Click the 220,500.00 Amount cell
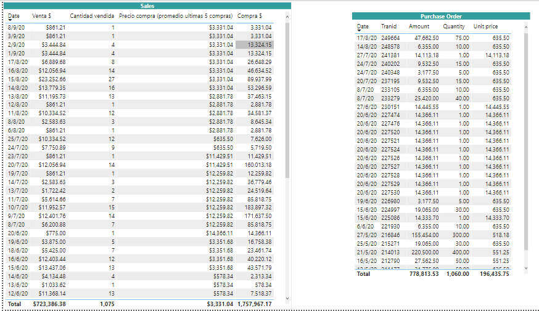 point(425,252)
